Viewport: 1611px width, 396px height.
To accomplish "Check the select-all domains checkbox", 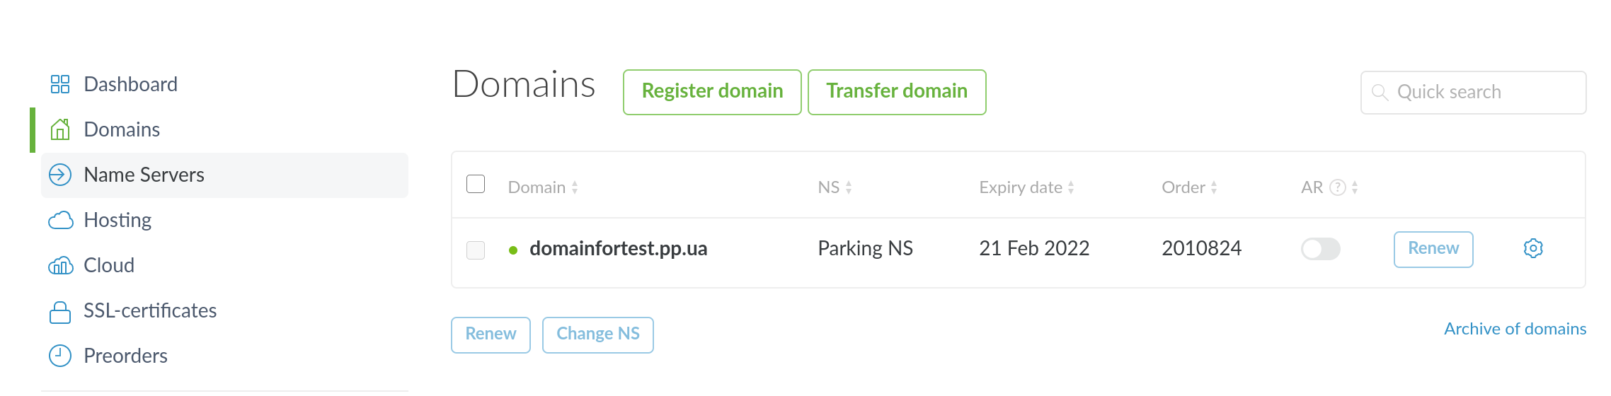I will [x=476, y=185].
